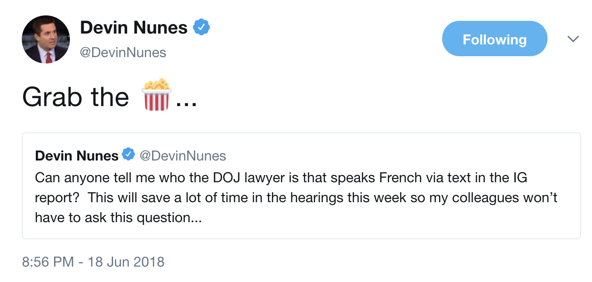
Task: Click the popcorn emoji in the tweet
Action: coord(157,95)
